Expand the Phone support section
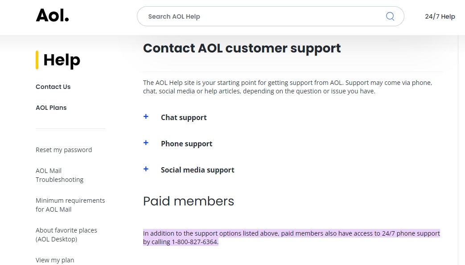 tap(186, 144)
